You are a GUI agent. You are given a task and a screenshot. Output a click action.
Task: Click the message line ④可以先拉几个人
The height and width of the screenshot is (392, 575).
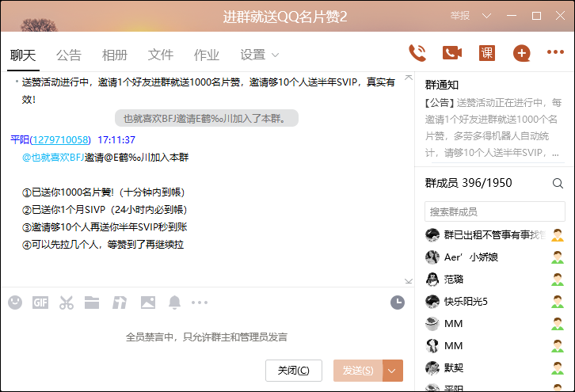pos(103,245)
